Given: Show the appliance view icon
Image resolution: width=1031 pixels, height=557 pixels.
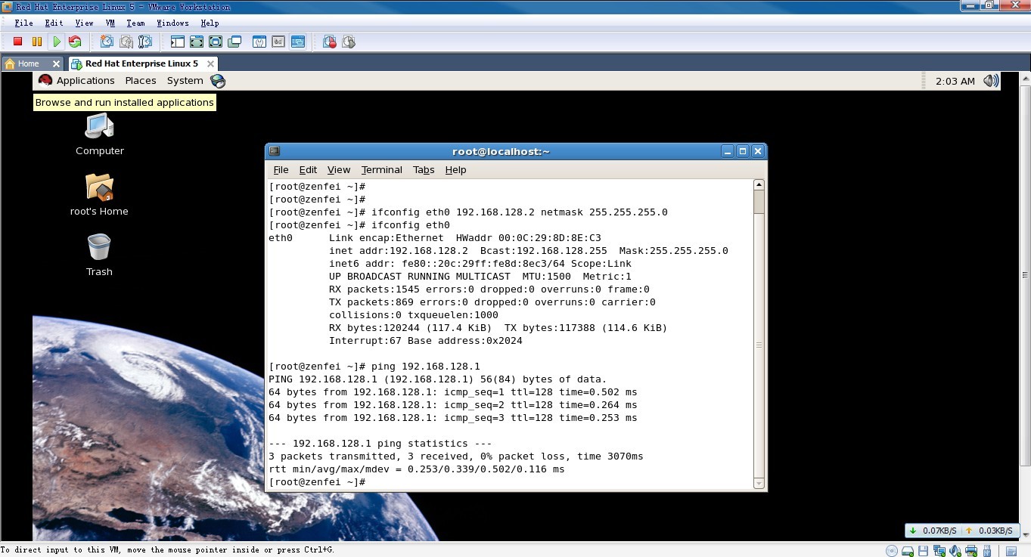Looking at the screenshot, I should [278, 42].
